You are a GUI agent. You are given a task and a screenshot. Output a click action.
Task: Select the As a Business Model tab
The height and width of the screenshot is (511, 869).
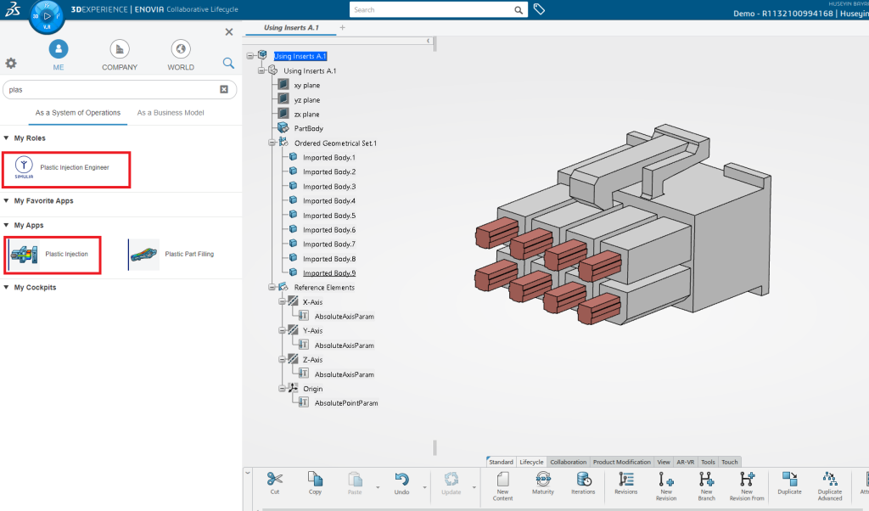(171, 113)
